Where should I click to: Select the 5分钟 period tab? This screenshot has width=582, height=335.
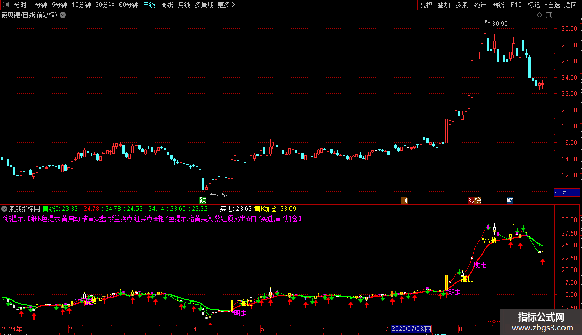(x=59, y=5)
